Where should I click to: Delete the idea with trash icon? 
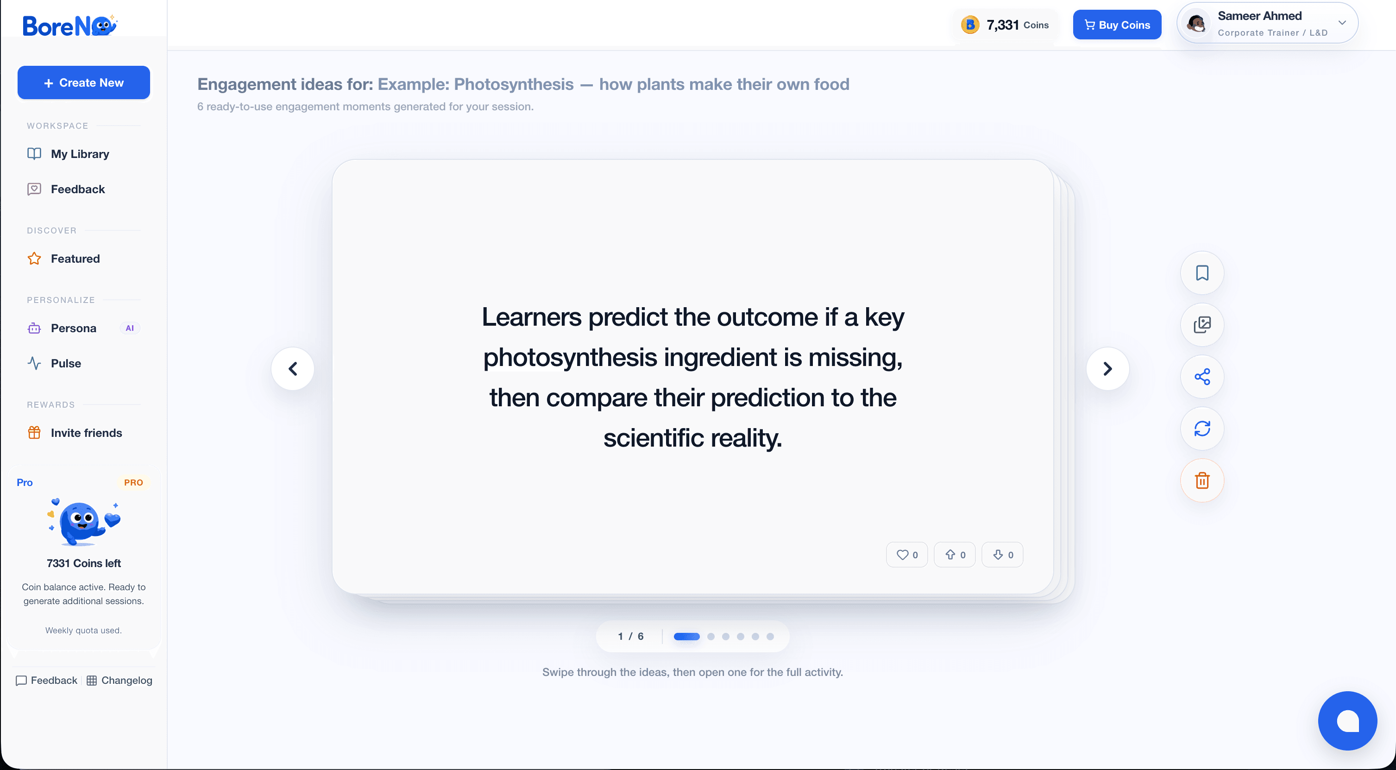(x=1202, y=480)
